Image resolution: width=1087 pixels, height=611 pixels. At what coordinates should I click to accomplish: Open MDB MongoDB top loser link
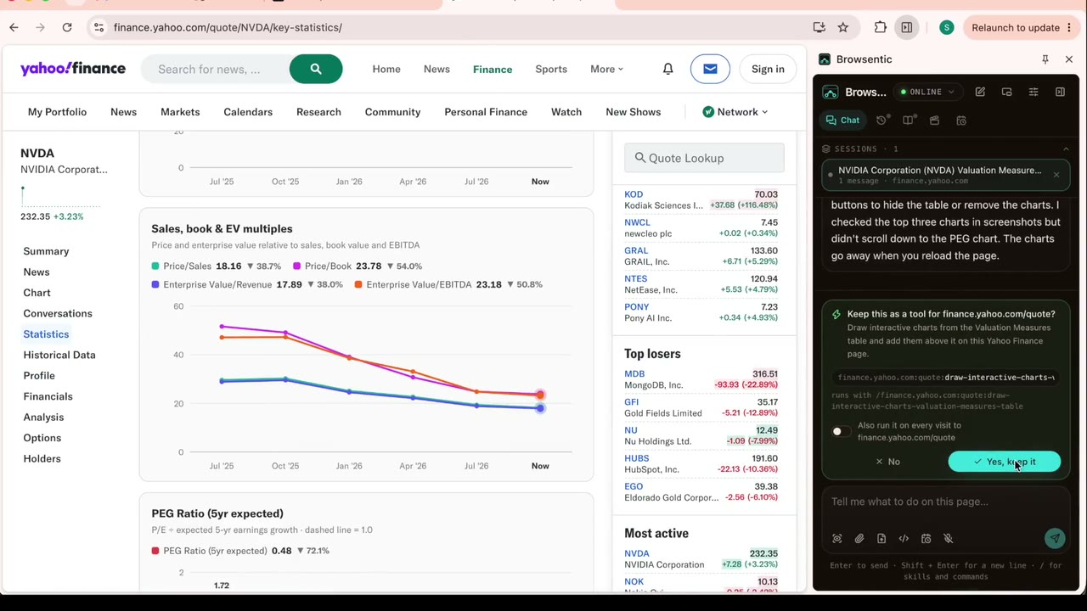coord(634,373)
